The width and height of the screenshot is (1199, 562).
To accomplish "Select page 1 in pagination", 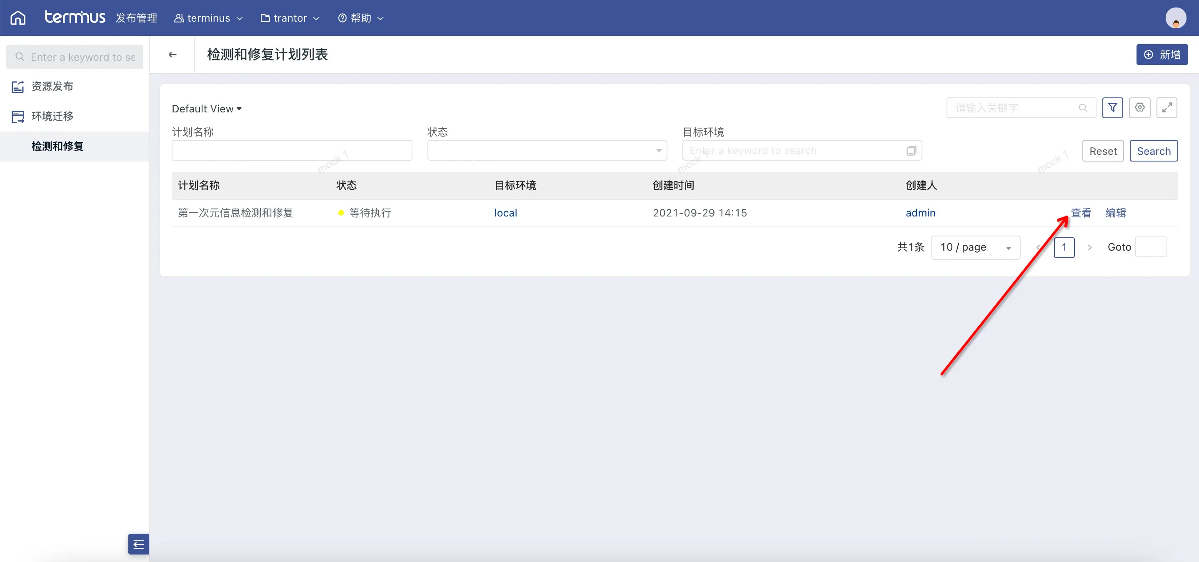I will [x=1064, y=248].
